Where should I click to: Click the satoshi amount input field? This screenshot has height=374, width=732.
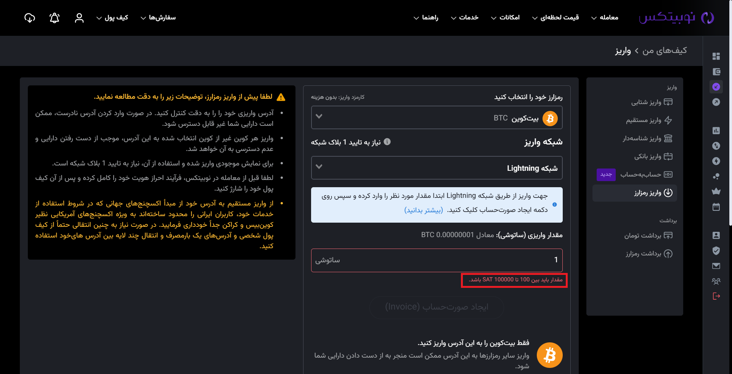click(437, 260)
